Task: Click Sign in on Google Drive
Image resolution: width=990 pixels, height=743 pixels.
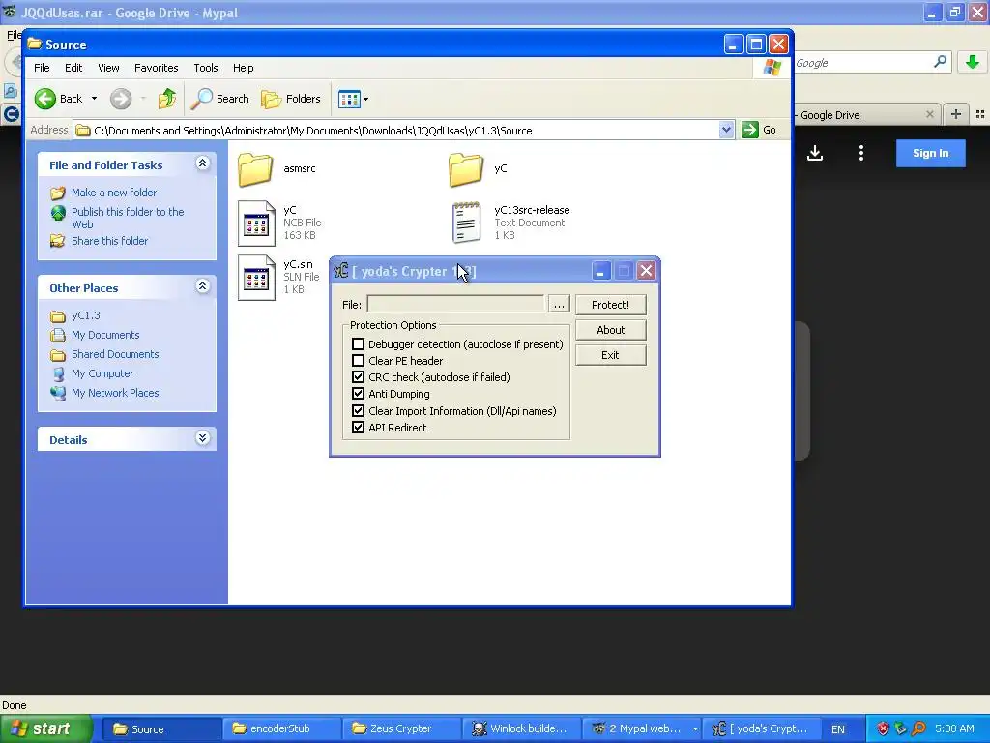Action: pyautogui.click(x=931, y=153)
